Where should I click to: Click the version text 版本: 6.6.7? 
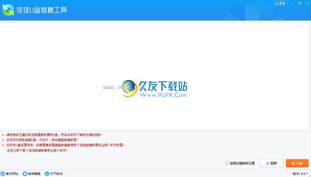(300, 174)
